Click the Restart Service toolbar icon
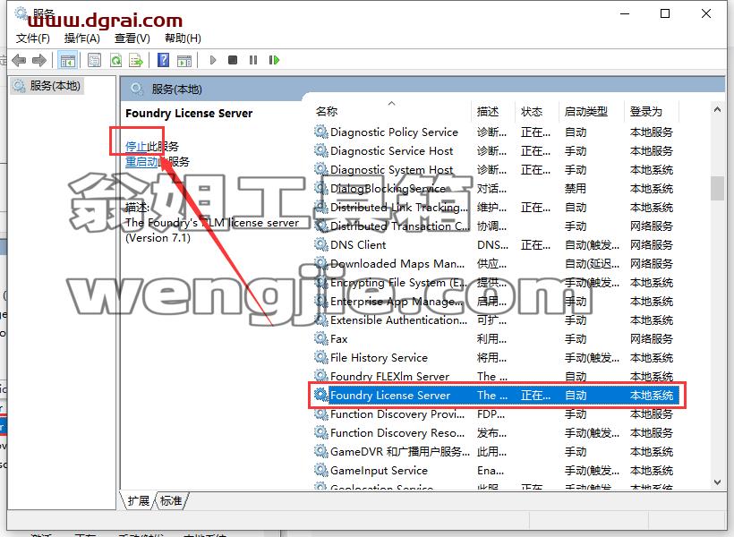Image resolution: width=734 pixels, height=537 pixels. pos(274,60)
